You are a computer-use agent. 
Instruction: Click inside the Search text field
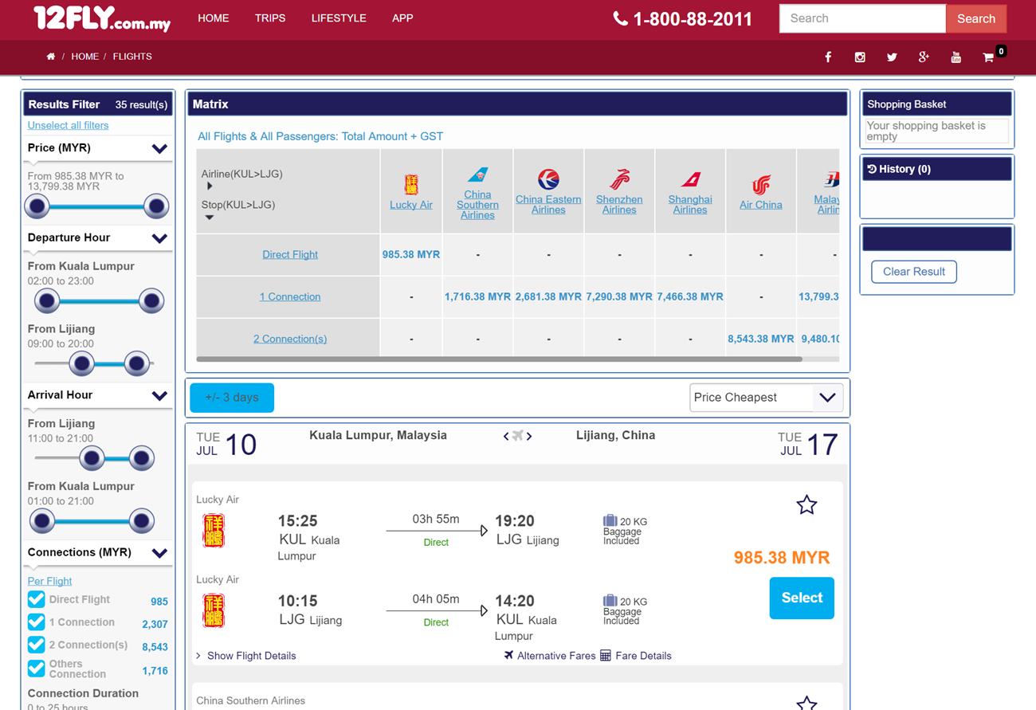click(862, 18)
